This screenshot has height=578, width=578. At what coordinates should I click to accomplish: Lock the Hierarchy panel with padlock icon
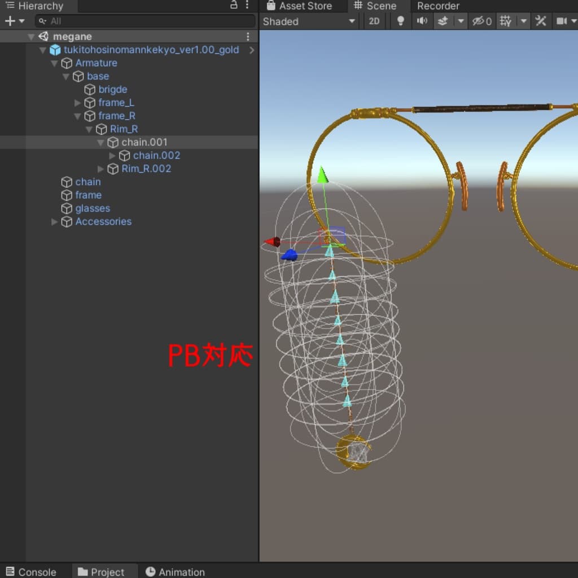[x=234, y=6]
